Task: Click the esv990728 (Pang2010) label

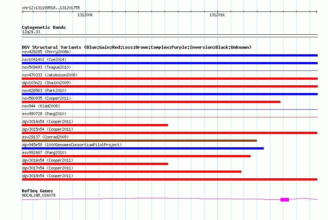Action: [x=44, y=114]
